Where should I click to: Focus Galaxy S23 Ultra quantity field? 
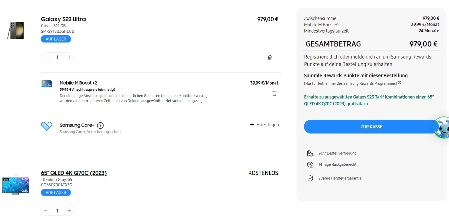pos(57,57)
